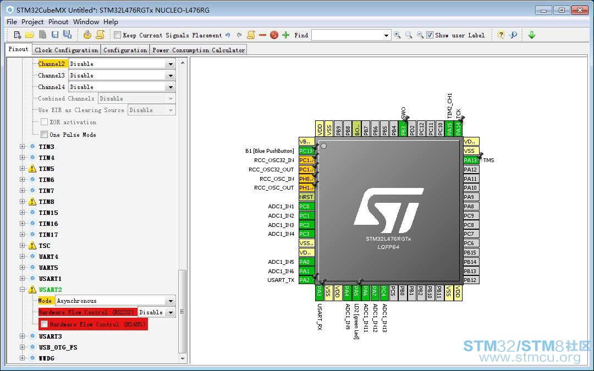Open the Help menu

(x=111, y=22)
